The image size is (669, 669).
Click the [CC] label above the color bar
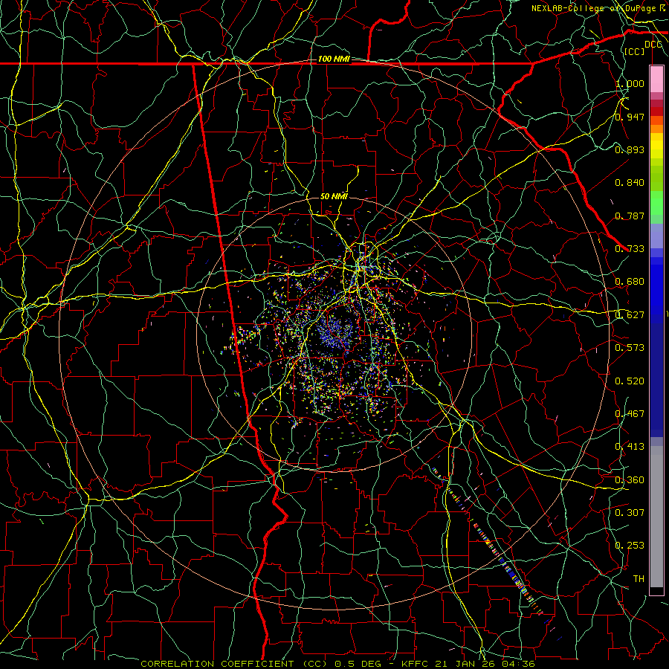pyautogui.click(x=635, y=51)
